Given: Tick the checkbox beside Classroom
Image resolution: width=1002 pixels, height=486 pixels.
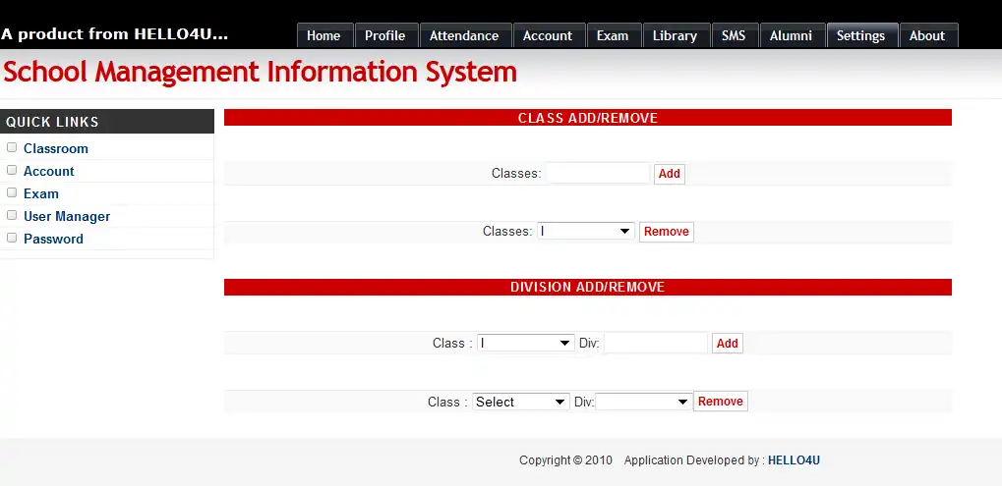Looking at the screenshot, I should (12, 147).
